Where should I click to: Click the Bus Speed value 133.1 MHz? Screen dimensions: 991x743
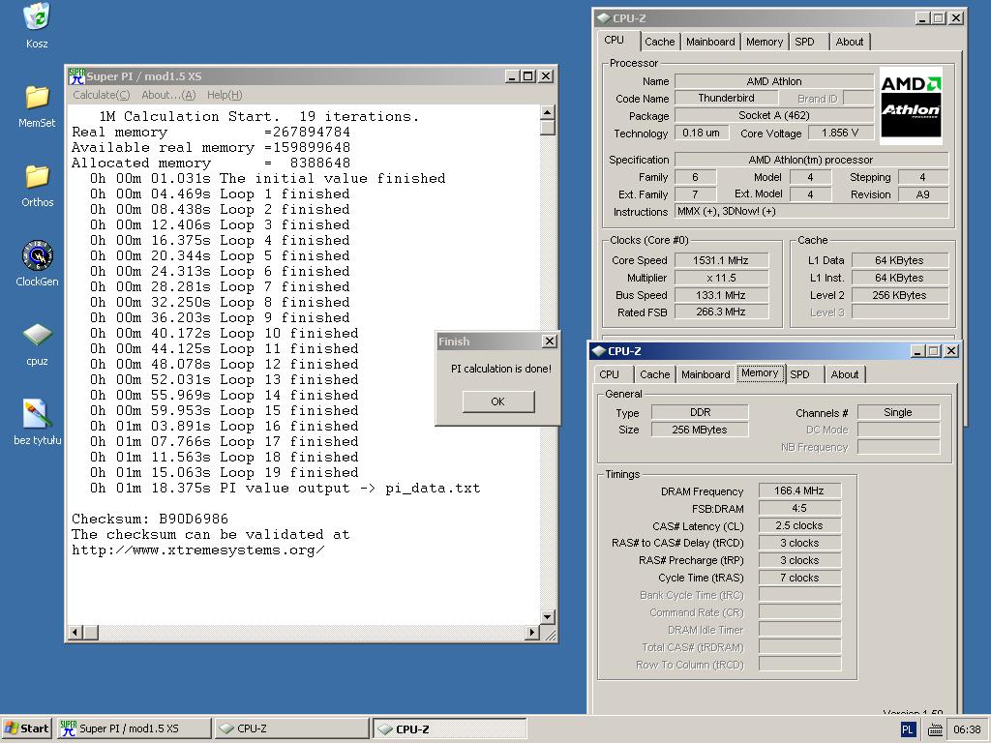pyautogui.click(x=721, y=295)
